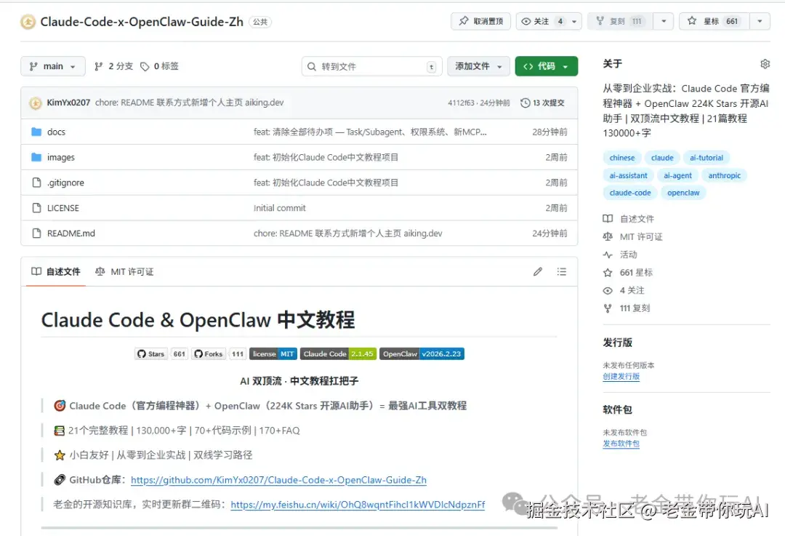Click the Initial commit message
The height and width of the screenshot is (536, 785).
(x=279, y=208)
